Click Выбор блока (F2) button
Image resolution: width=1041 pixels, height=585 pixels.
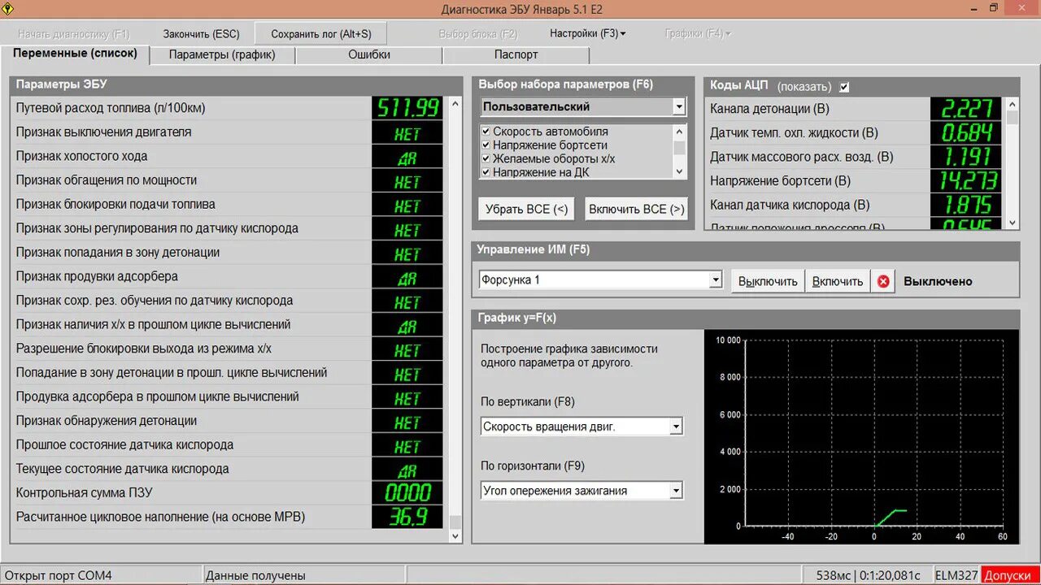click(478, 34)
